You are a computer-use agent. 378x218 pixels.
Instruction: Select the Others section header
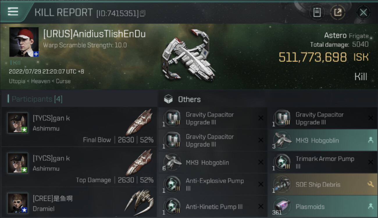(x=189, y=99)
